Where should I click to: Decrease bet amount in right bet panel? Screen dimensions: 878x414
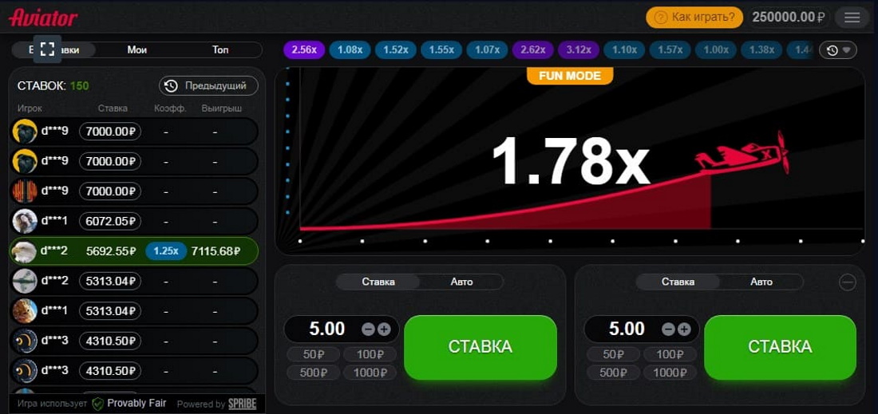click(x=668, y=329)
